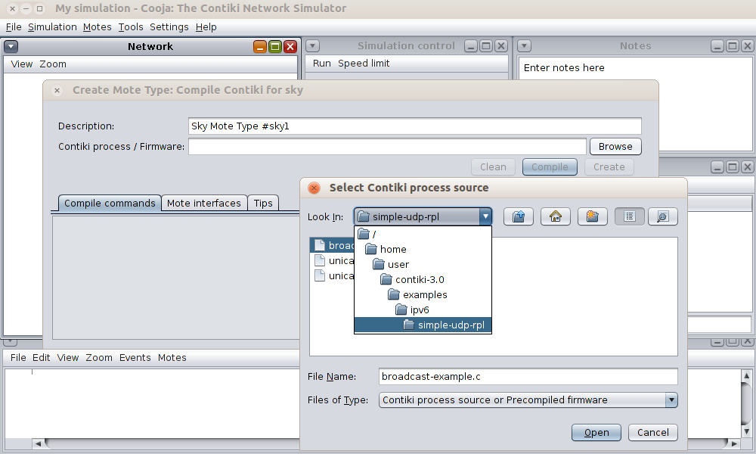Switch to the Compile commands tab
The width and height of the screenshot is (756, 454).
[110, 203]
